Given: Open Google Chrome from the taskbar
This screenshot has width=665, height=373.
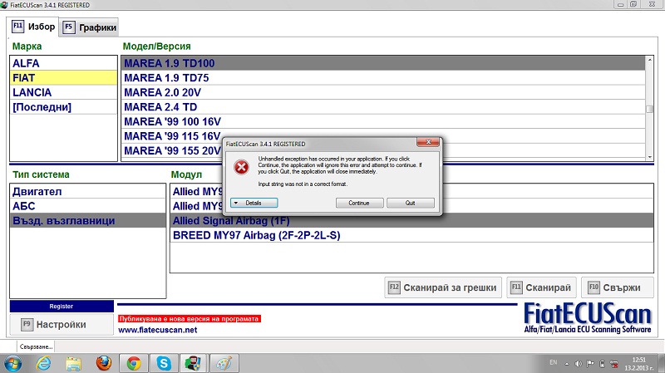Looking at the screenshot, I should [133, 363].
